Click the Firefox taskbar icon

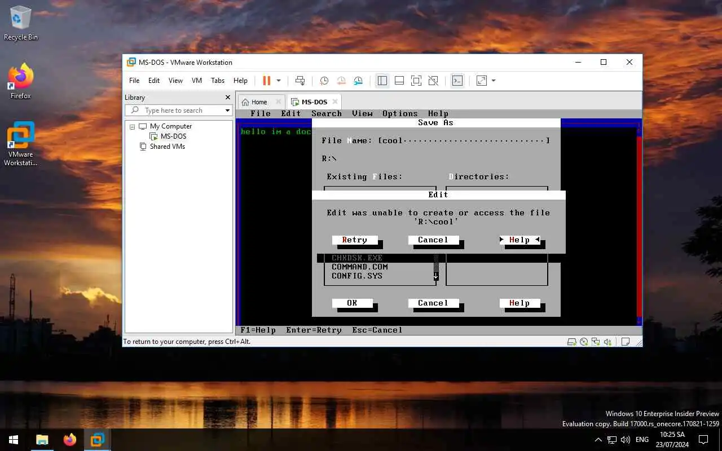(70, 440)
